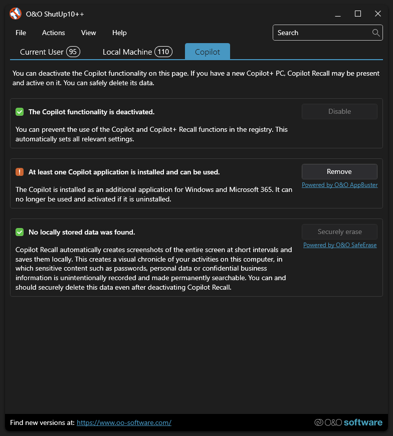Click the magnifying glass search icon
Screen dimensions: 393x436
coord(376,33)
